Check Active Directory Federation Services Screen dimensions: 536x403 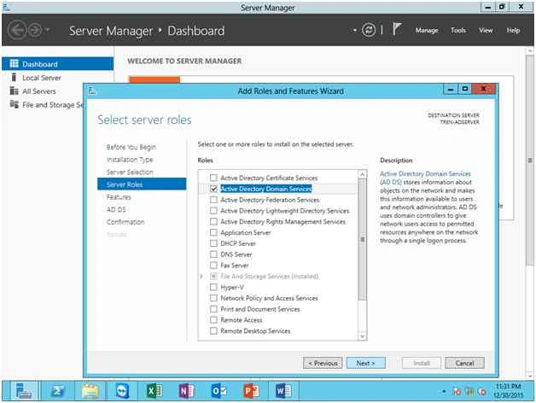(x=213, y=200)
